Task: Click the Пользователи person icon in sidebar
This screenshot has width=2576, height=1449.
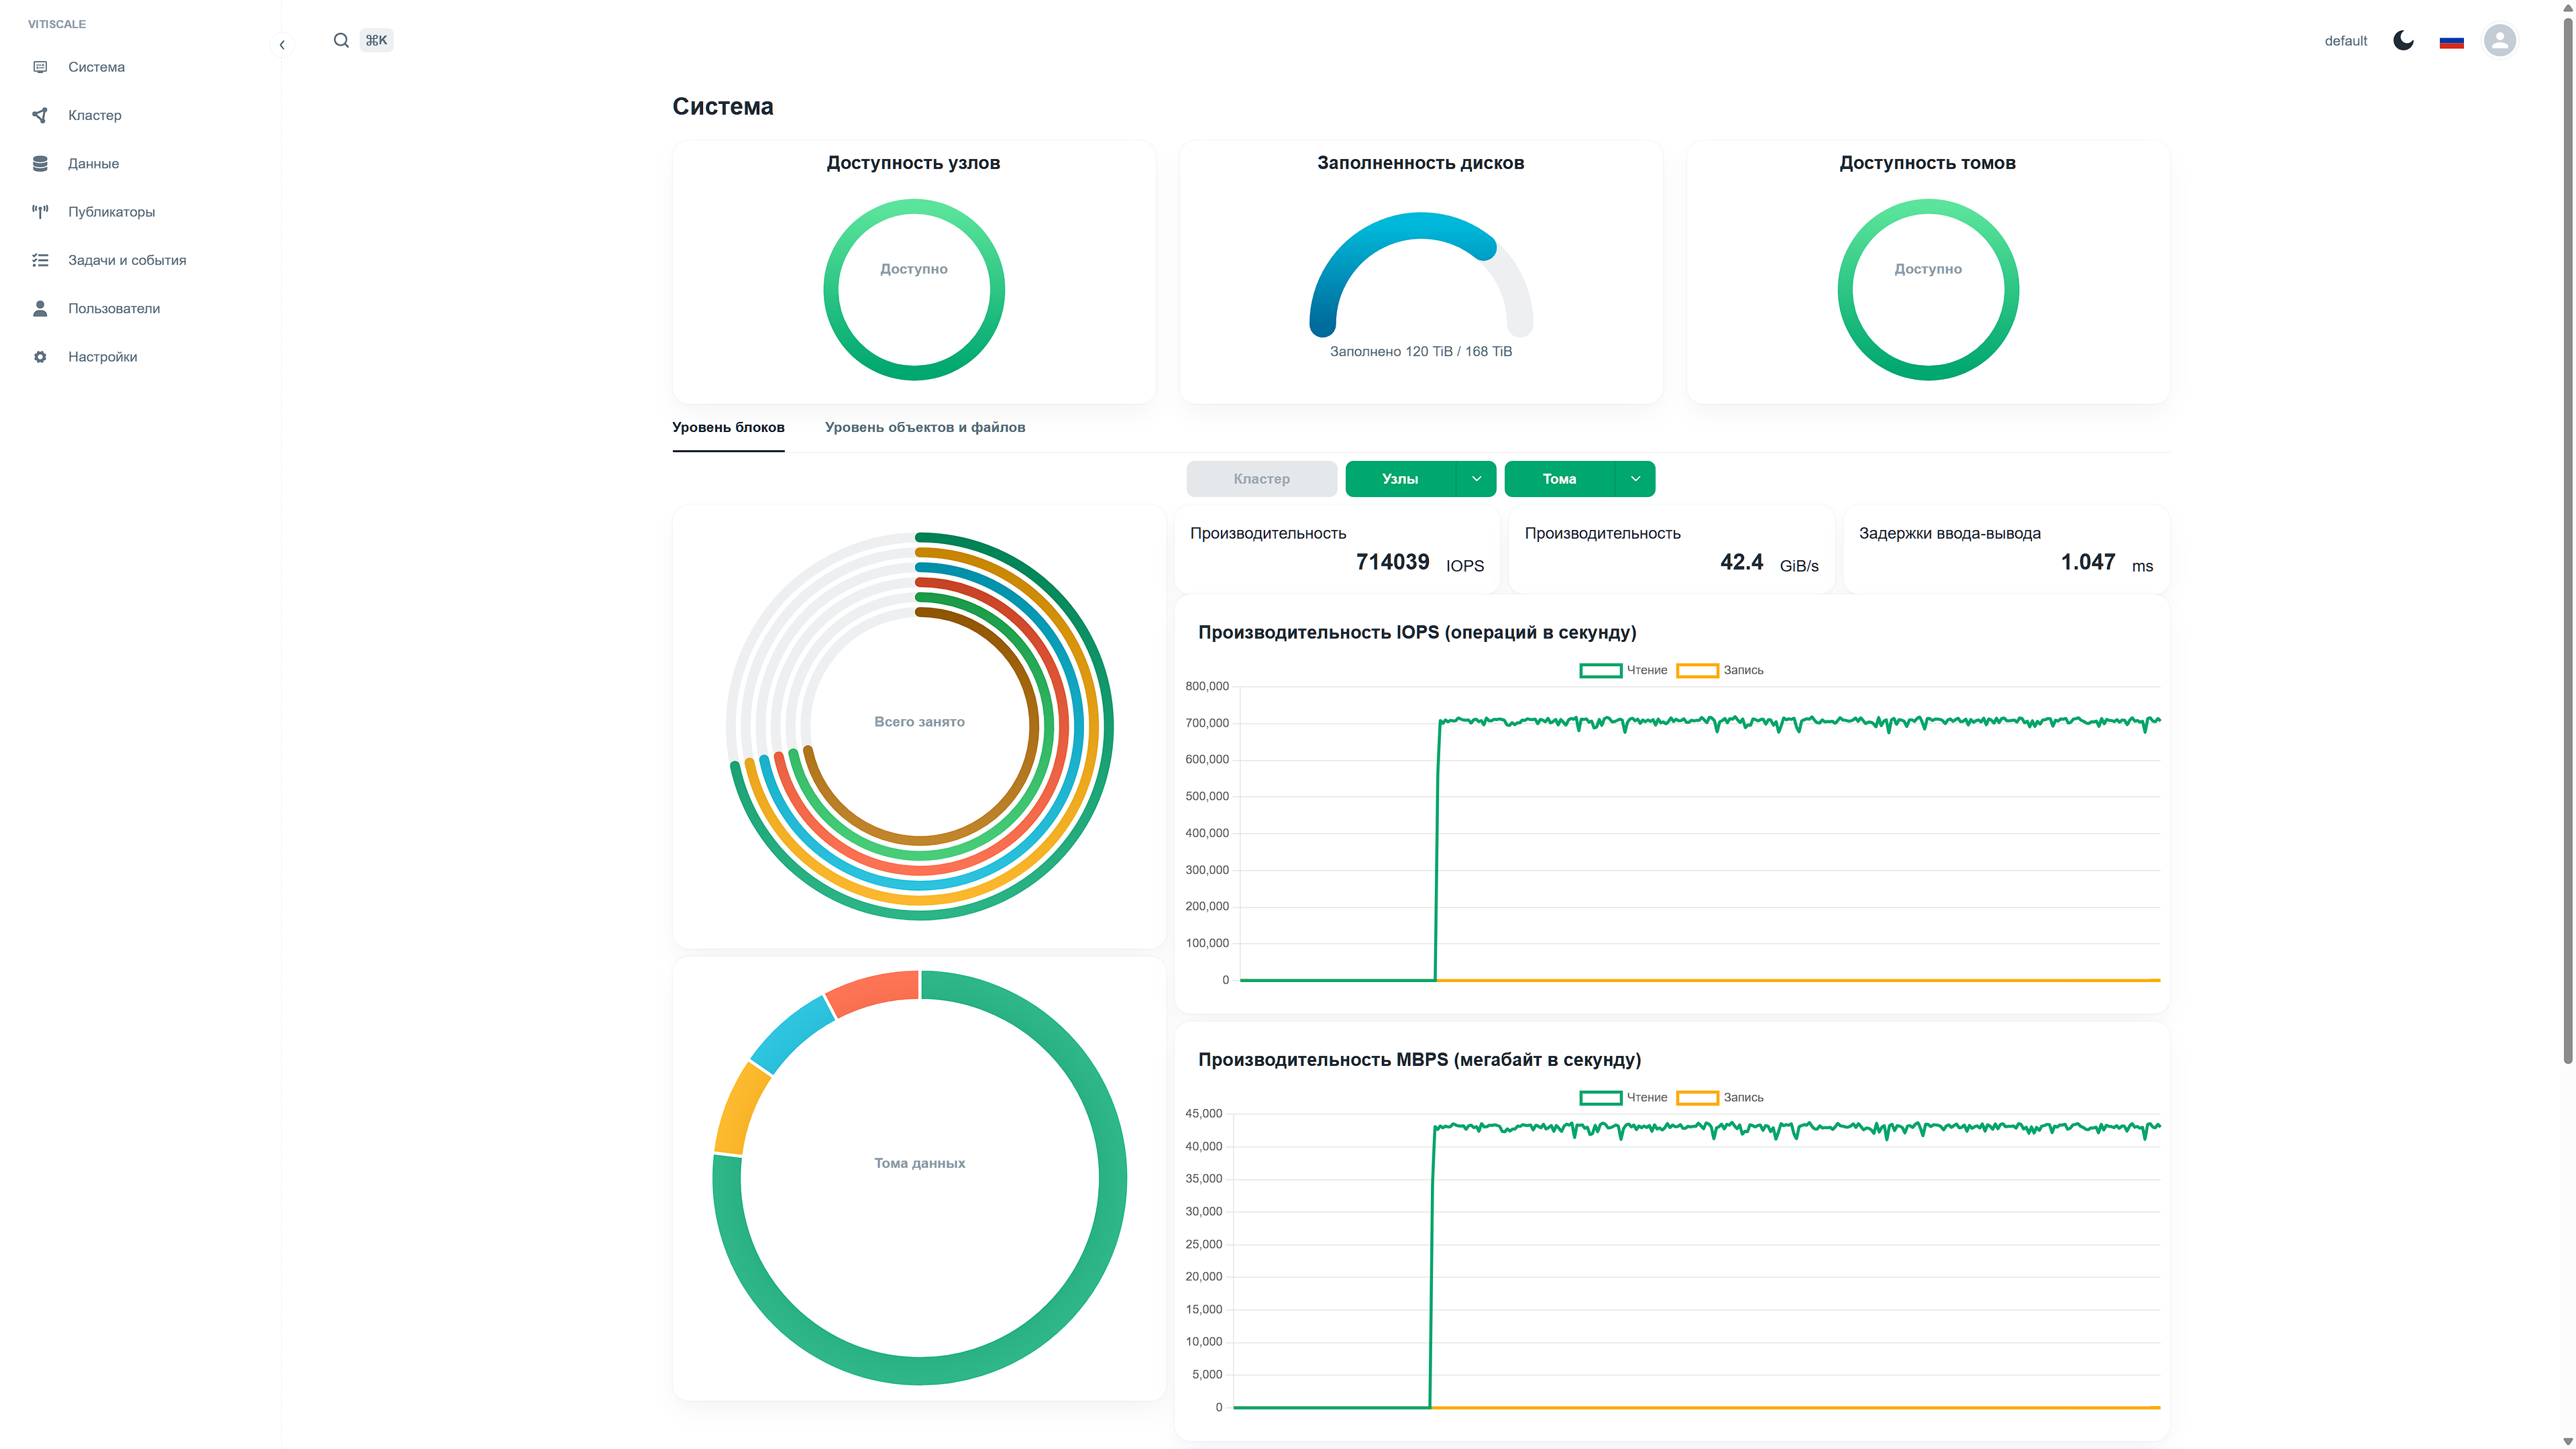Action: tap(40, 308)
